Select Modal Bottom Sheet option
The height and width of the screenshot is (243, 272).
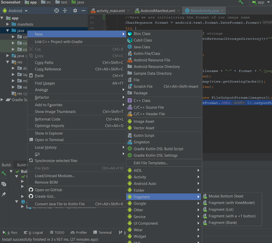(226, 196)
